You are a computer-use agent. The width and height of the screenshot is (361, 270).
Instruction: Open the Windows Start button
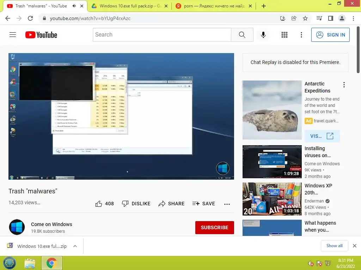9,263
